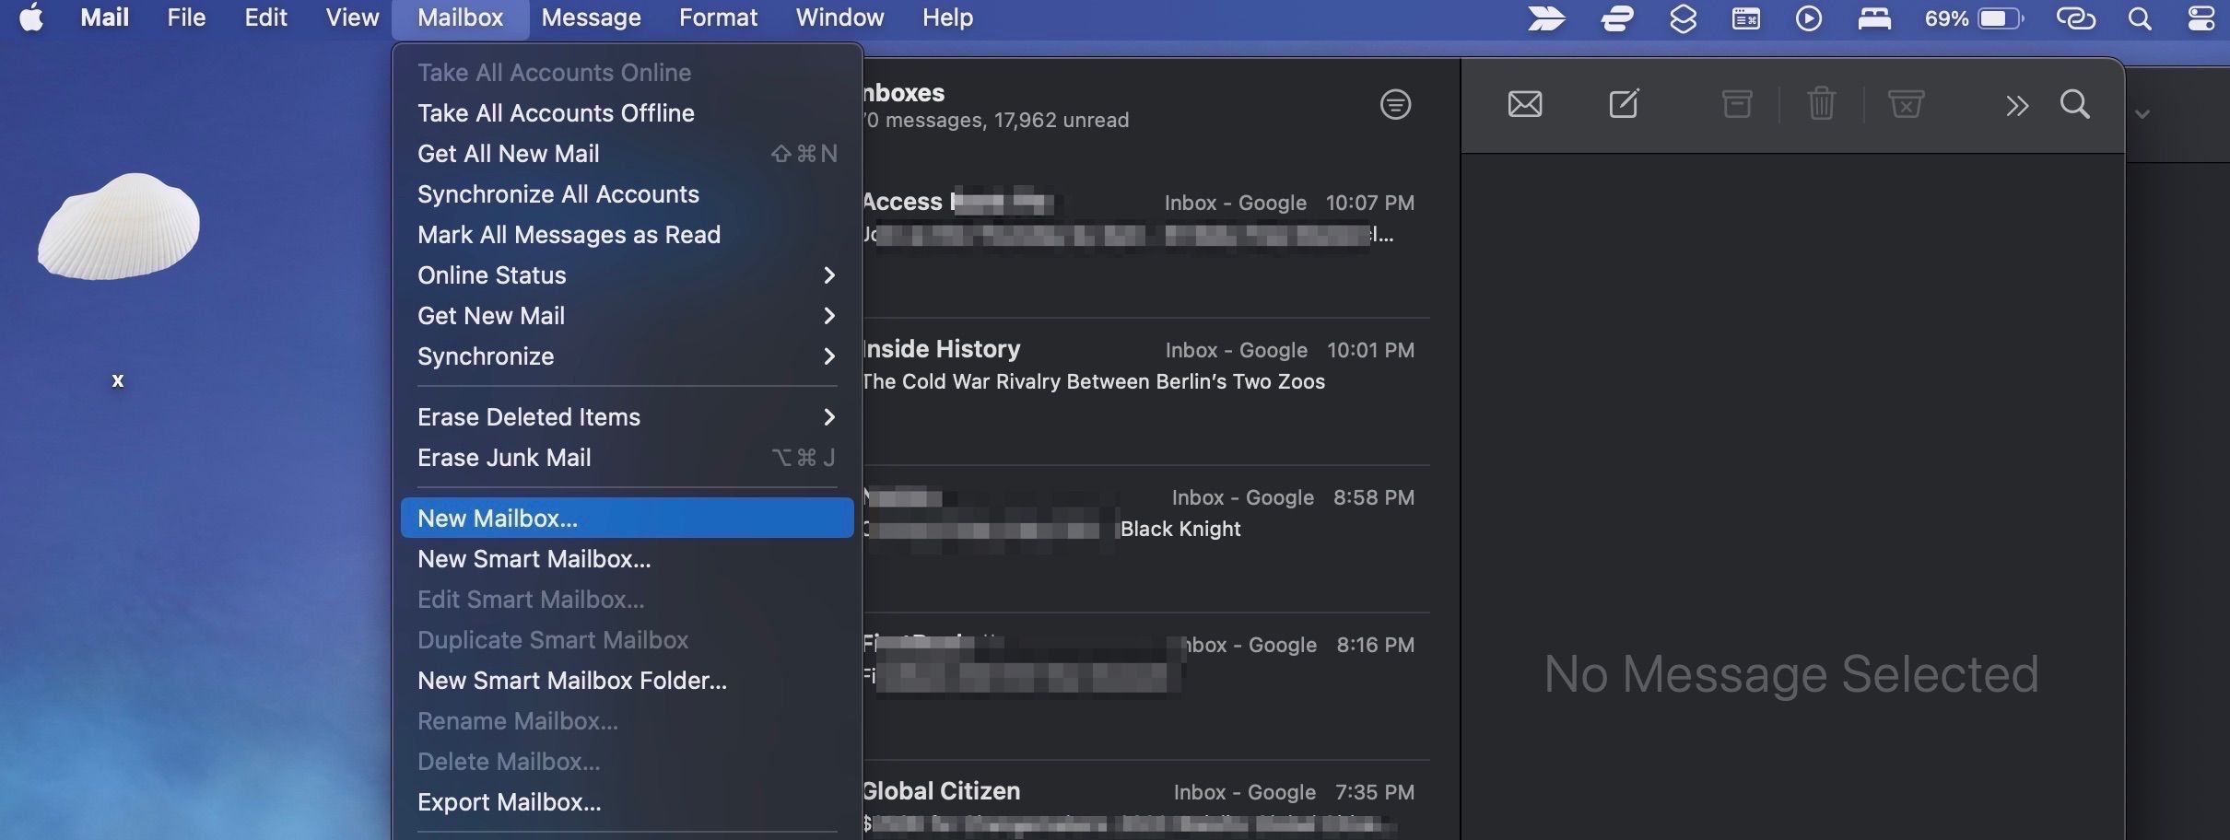The height and width of the screenshot is (840, 2230).
Task: Move message to Junk toolbar icon
Action: (1906, 104)
